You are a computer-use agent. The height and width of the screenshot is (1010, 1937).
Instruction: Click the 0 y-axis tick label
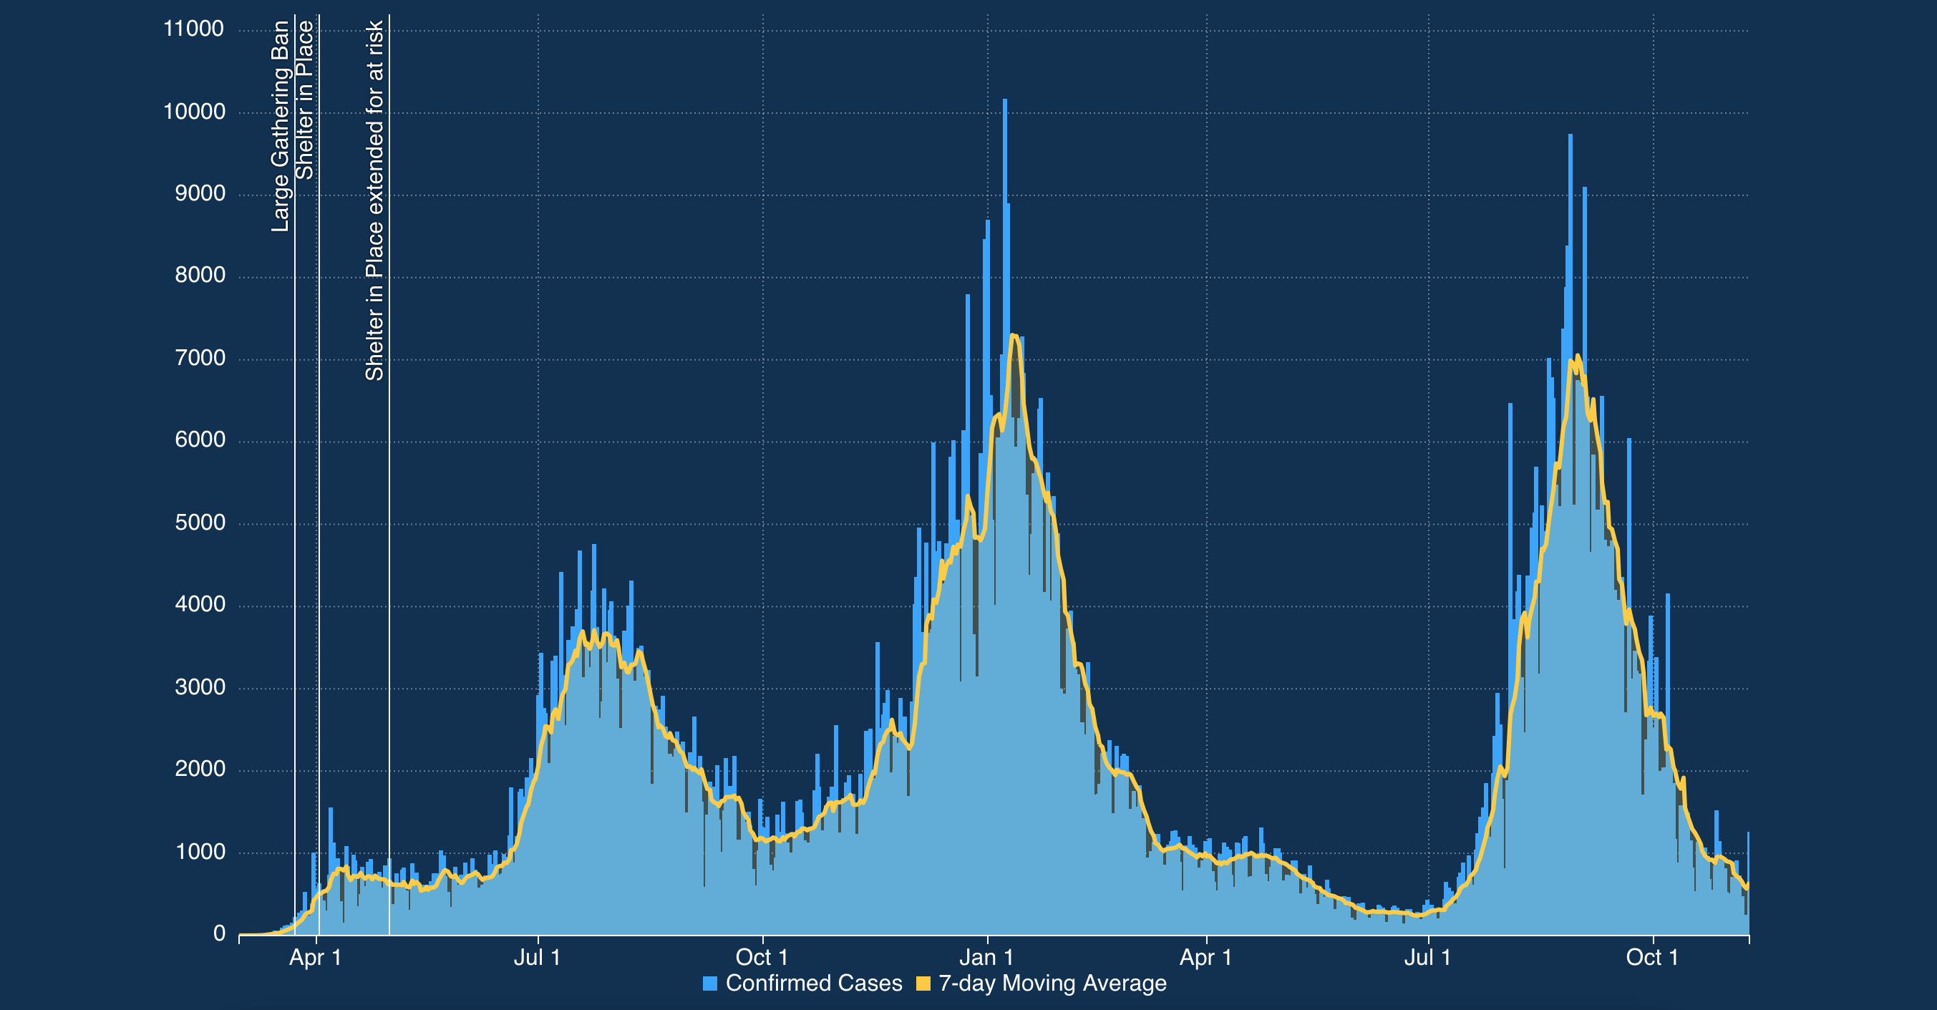click(219, 933)
